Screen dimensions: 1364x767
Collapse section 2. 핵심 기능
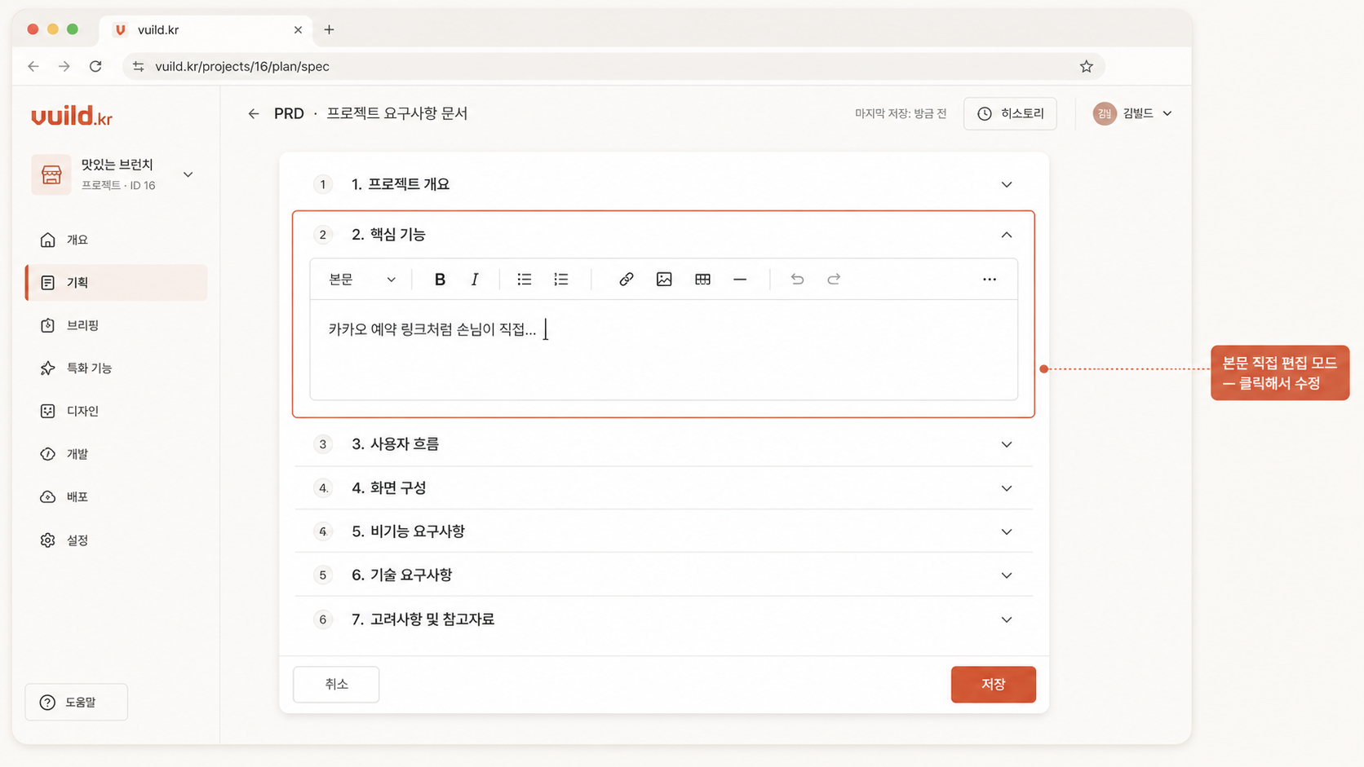[663, 235]
